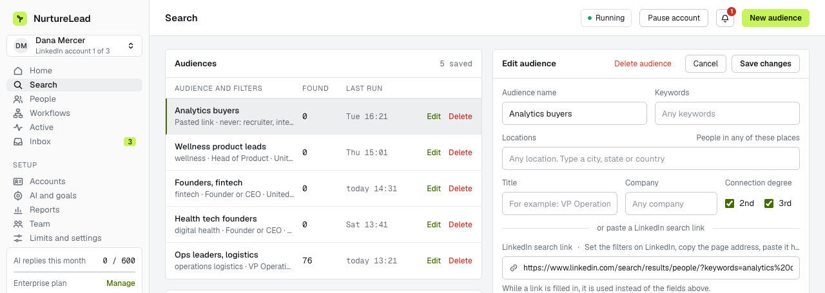Click the Running status indicator
The height and width of the screenshot is (293, 825).
click(x=606, y=18)
